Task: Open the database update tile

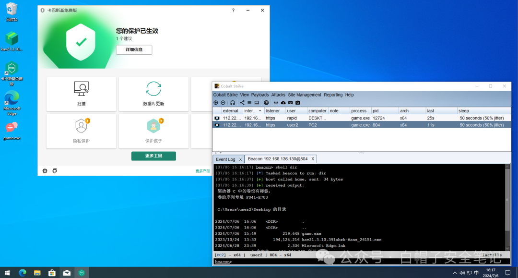Action: click(x=153, y=94)
